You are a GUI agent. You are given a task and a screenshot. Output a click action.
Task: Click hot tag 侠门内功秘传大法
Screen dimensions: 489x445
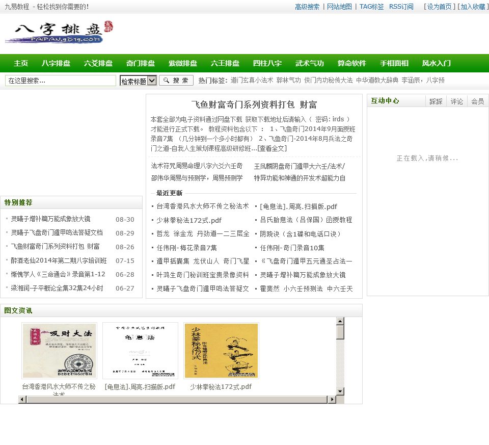click(329, 81)
